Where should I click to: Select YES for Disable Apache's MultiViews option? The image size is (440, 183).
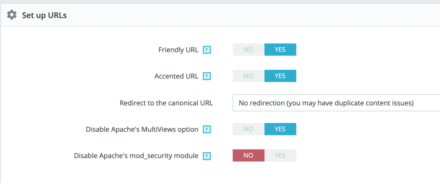[x=280, y=129]
